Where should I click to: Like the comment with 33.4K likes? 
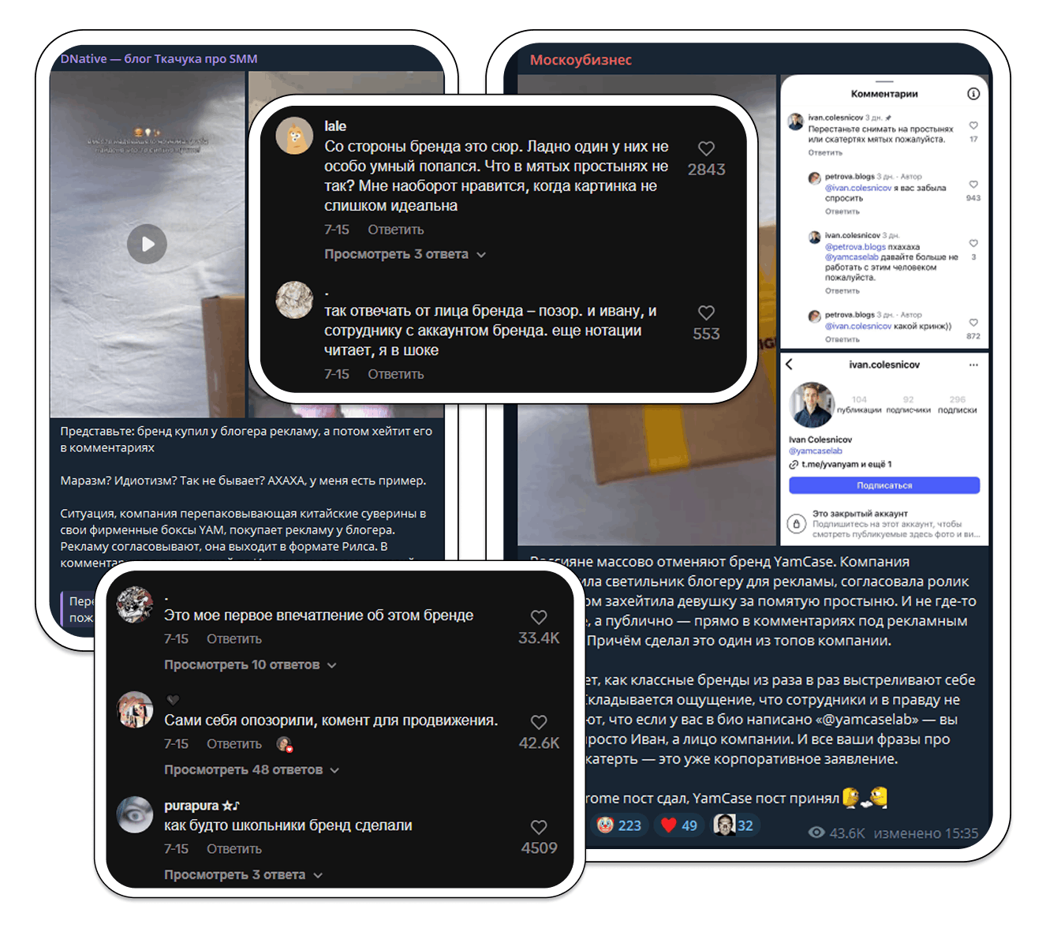point(539,617)
